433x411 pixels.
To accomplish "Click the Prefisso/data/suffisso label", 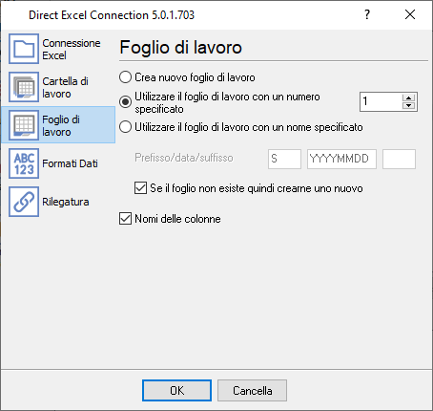I will click(x=184, y=158).
